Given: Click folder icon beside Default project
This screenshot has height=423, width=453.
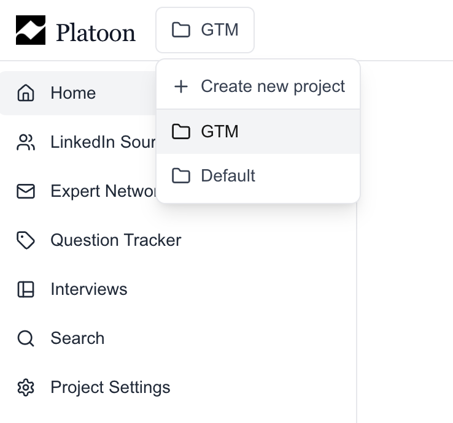Looking at the screenshot, I should tap(181, 175).
